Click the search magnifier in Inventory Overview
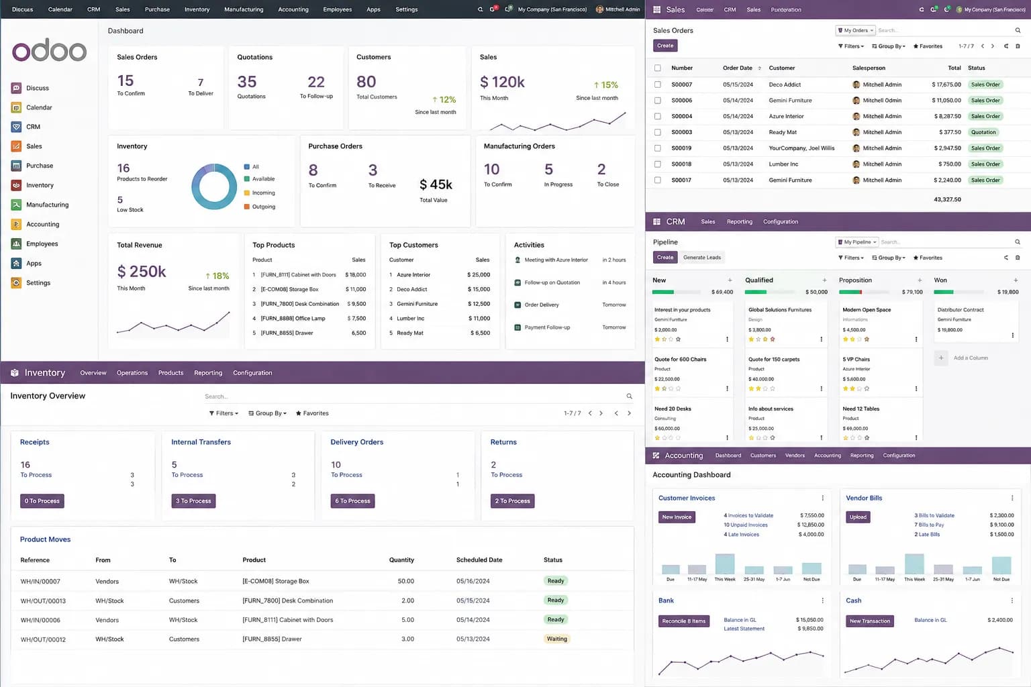 pyautogui.click(x=629, y=397)
